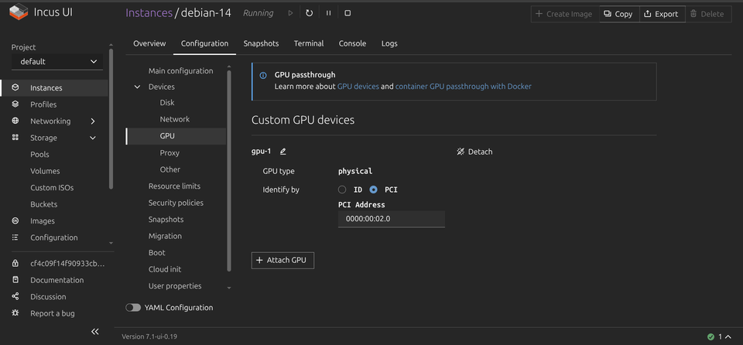Open Boot settings
Viewport: 743px width, 345px height.
pyautogui.click(x=157, y=253)
